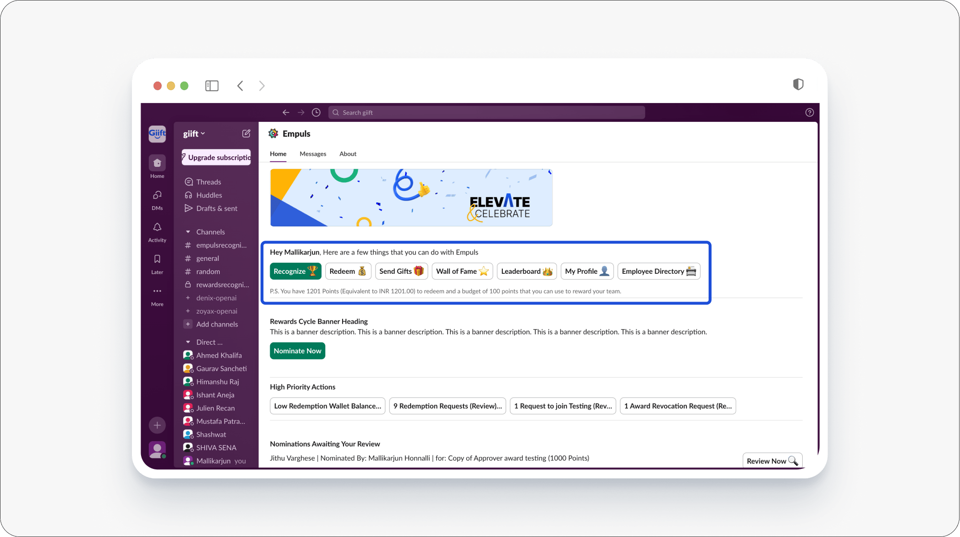Open 9 Redemption Requests review
Image resolution: width=960 pixels, height=537 pixels.
447,406
